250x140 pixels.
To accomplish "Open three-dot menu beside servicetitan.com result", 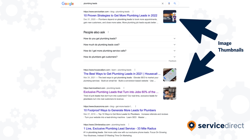I will pos(133,12).
